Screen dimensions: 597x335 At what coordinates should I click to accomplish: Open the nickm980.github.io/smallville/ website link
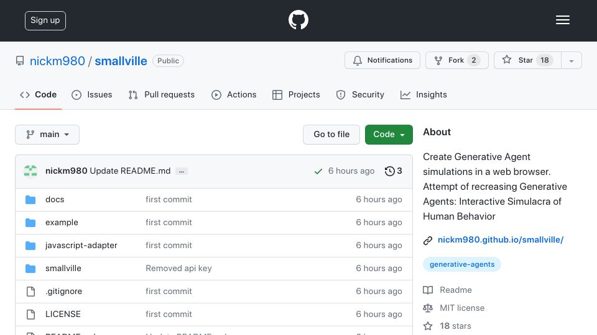500,239
